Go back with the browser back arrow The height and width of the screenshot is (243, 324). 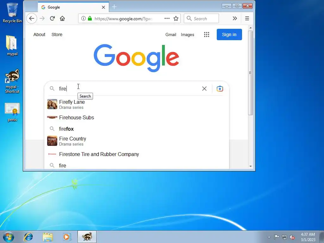coord(32,18)
